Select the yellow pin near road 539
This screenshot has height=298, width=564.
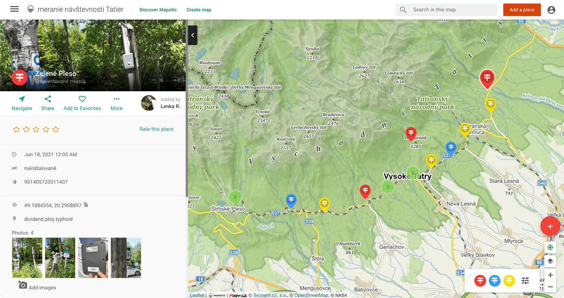point(324,204)
